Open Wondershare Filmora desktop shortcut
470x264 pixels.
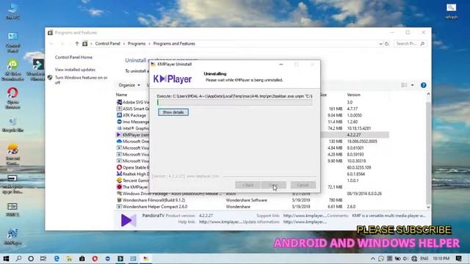(37, 70)
